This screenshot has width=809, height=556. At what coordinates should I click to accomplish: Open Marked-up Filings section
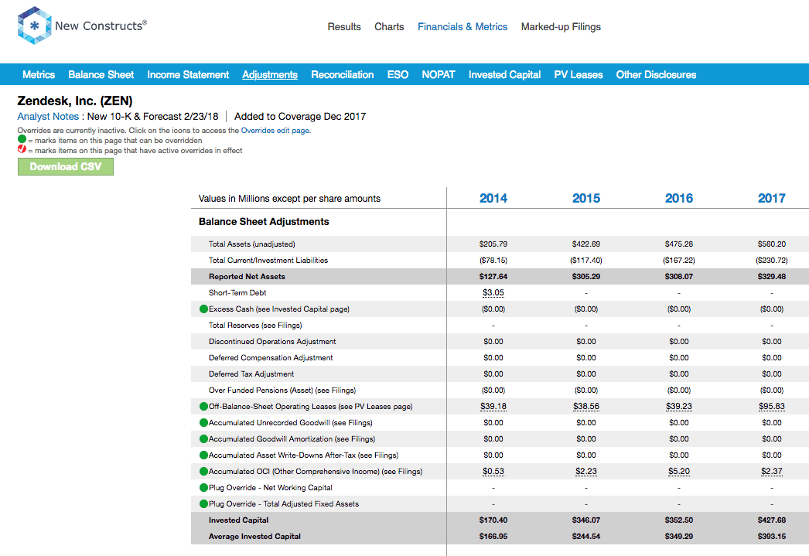[x=561, y=27]
